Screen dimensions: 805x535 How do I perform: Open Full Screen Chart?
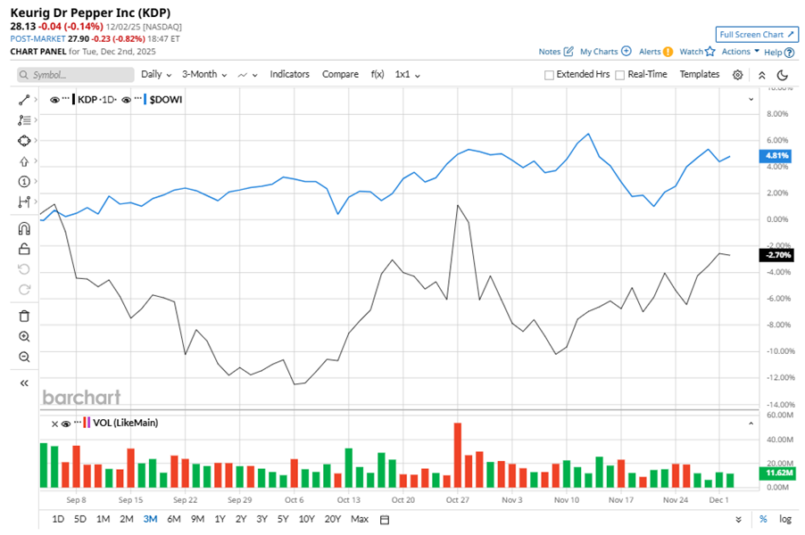click(757, 35)
